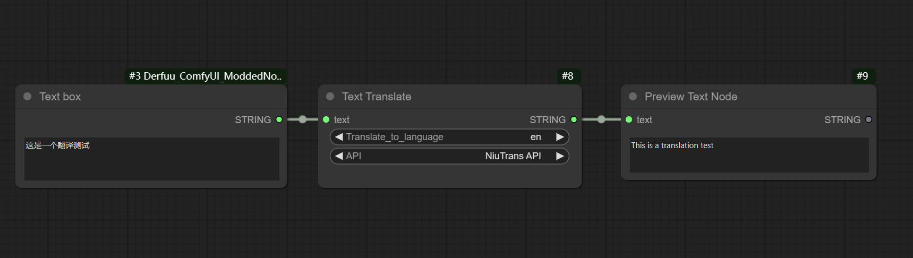
Task: Open the API NiuTrans API dropdown
Action: (x=449, y=156)
